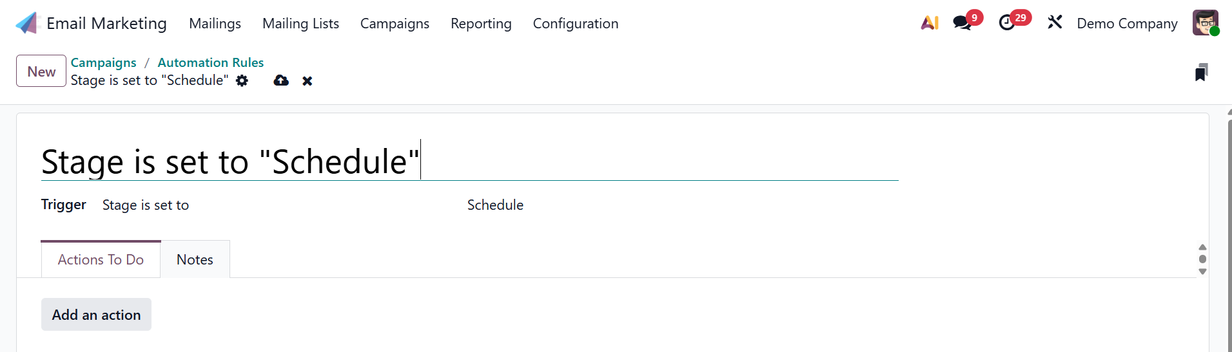Open the conversations messages icon
The height and width of the screenshot is (352, 1232).
pyautogui.click(x=962, y=23)
